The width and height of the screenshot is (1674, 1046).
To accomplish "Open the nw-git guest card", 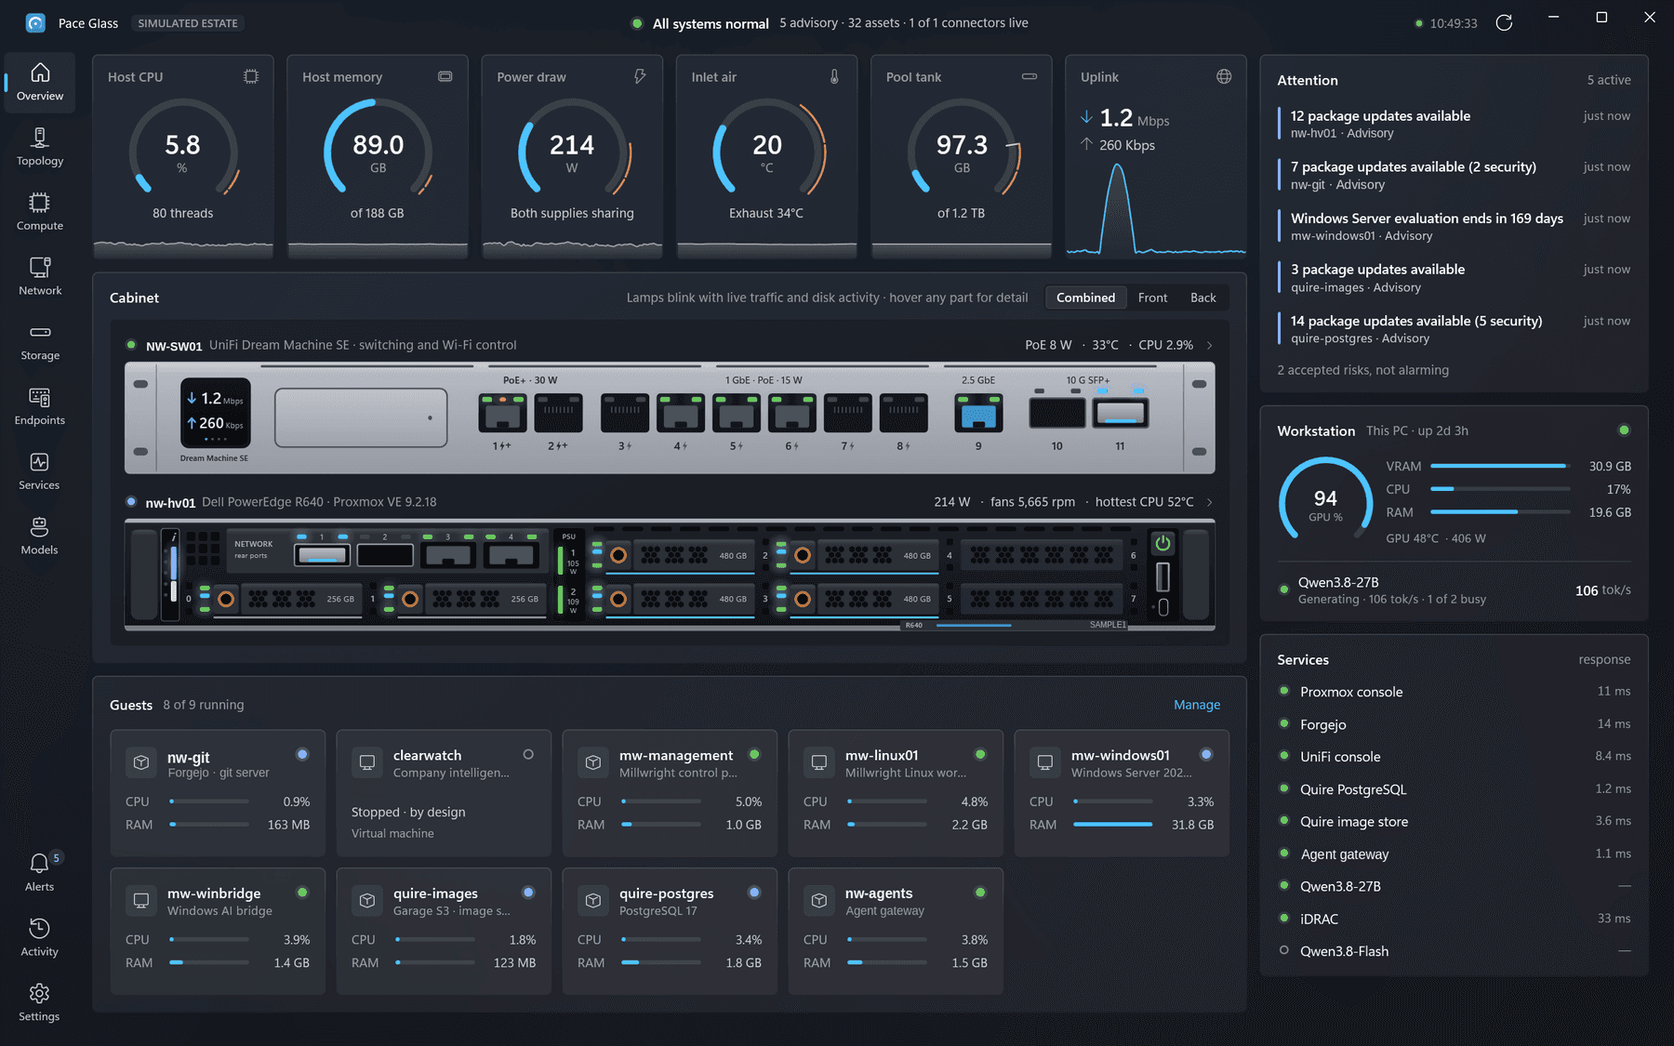I will tap(218, 793).
